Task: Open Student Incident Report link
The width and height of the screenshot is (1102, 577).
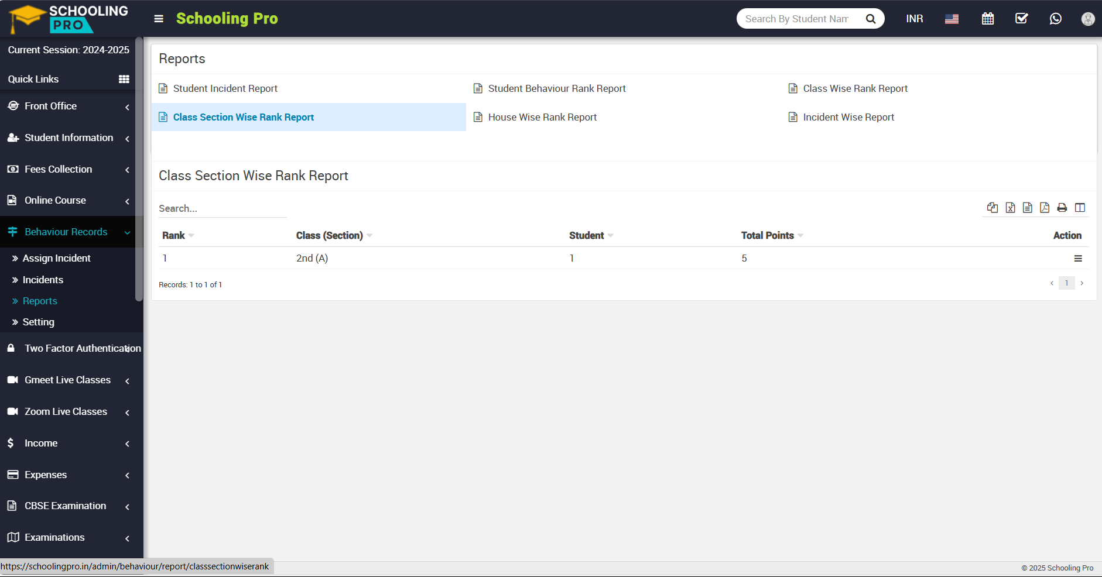Action: point(225,88)
